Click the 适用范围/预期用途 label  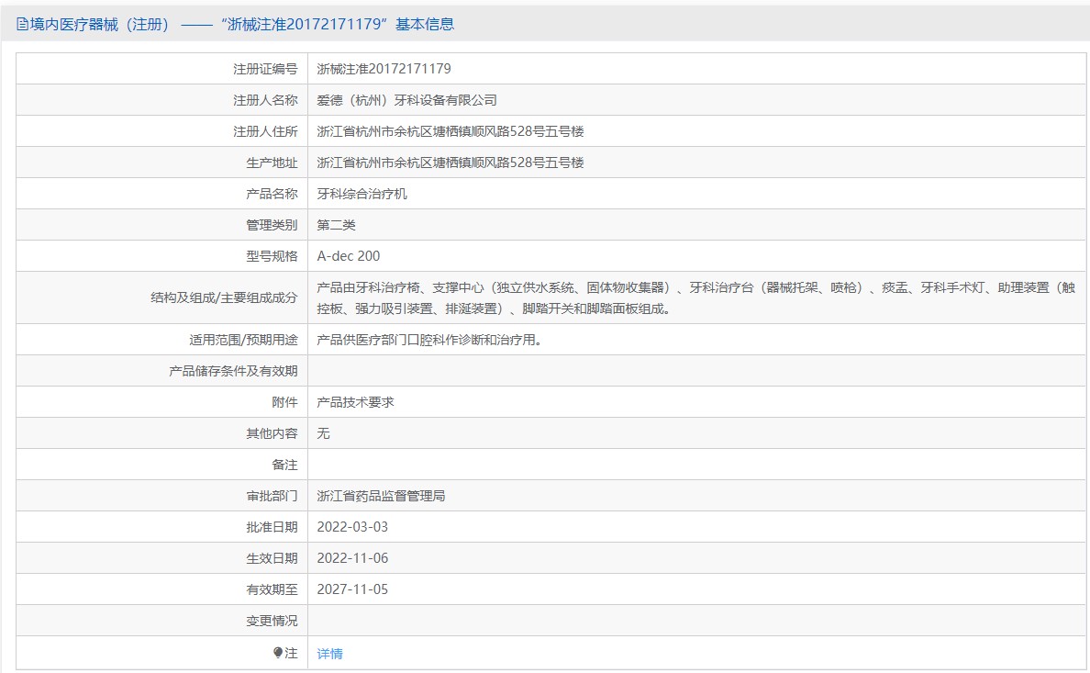(x=243, y=340)
